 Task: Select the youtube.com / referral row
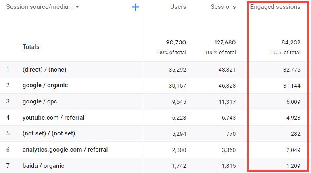coord(156,118)
